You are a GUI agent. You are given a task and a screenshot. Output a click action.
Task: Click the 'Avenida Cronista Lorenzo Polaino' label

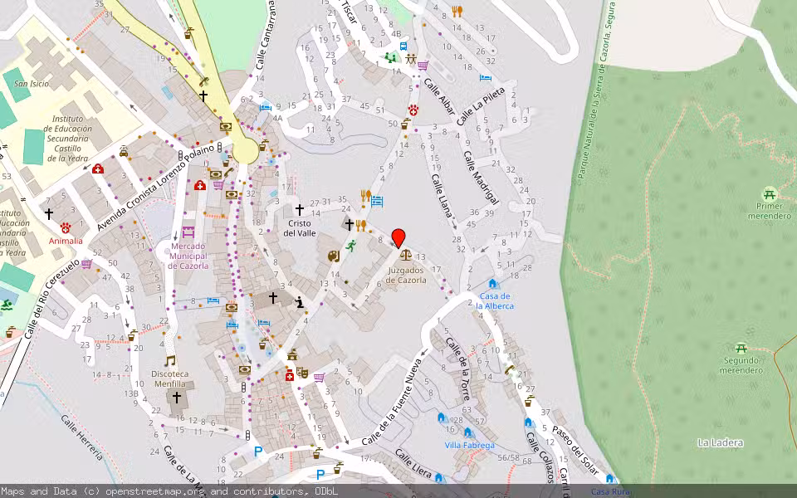coord(155,188)
